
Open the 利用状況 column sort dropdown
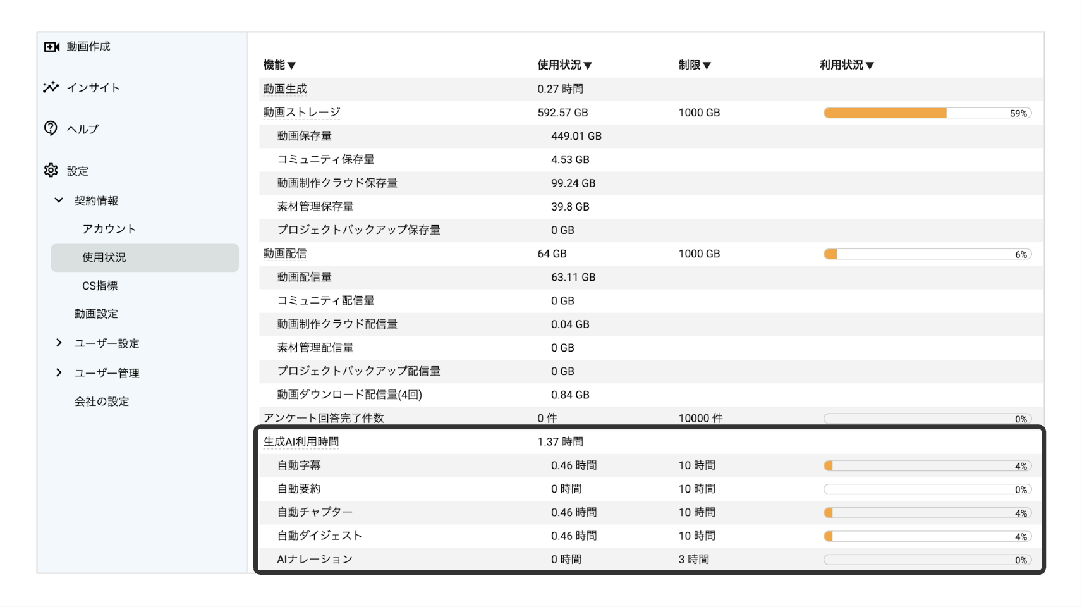click(870, 64)
